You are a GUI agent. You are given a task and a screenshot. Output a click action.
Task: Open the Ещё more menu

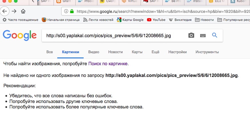155,52
